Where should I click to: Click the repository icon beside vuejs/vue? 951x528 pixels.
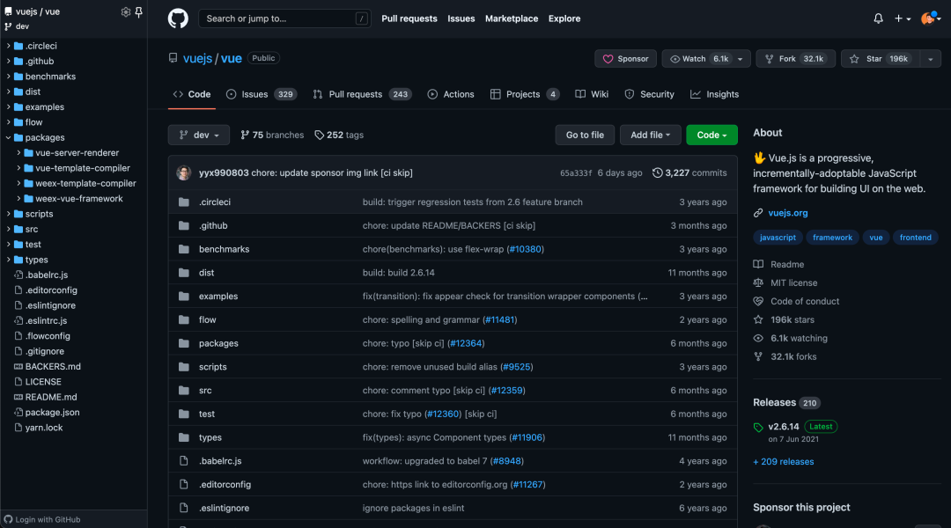(173, 58)
